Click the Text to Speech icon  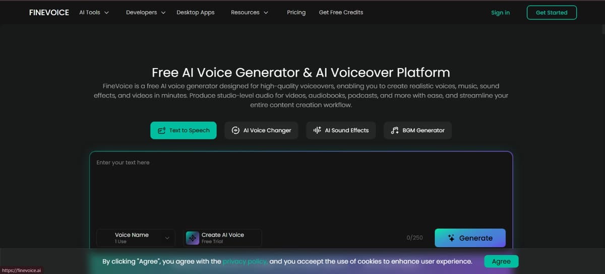click(x=162, y=130)
